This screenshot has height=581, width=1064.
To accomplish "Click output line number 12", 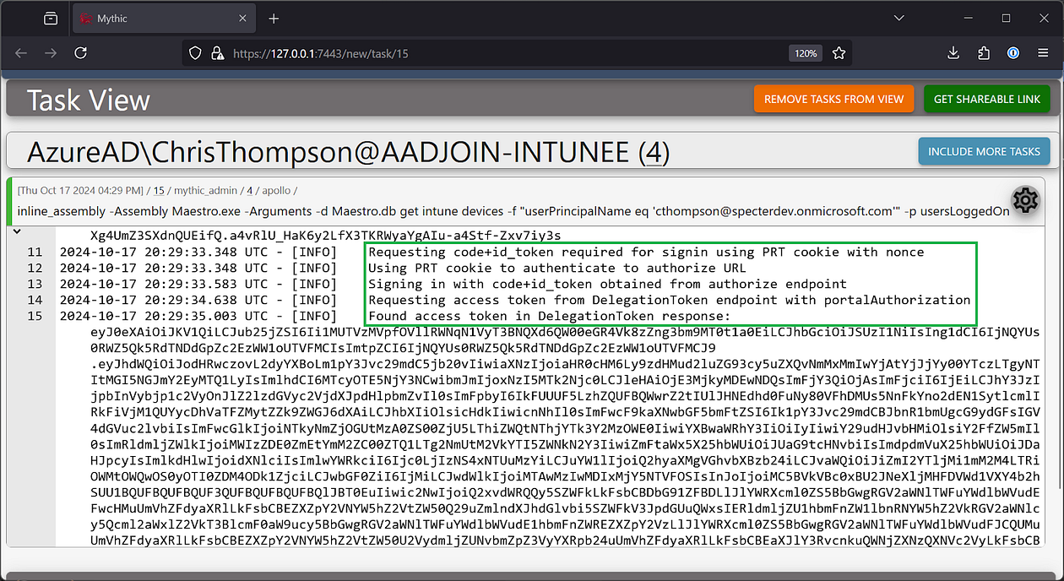I will [x=35, y=268].
